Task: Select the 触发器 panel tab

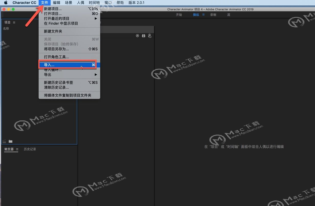Action: click(x=9, y=149)
